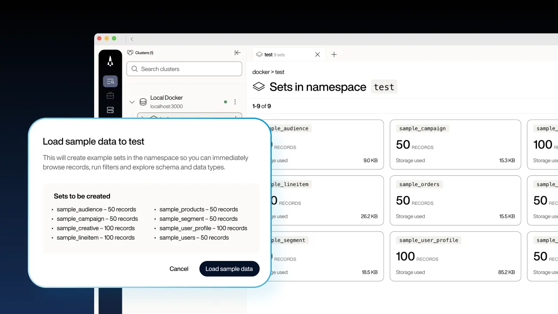
Task: Click the active browse sets sidebar icon
Action: [x=110, y=81]
